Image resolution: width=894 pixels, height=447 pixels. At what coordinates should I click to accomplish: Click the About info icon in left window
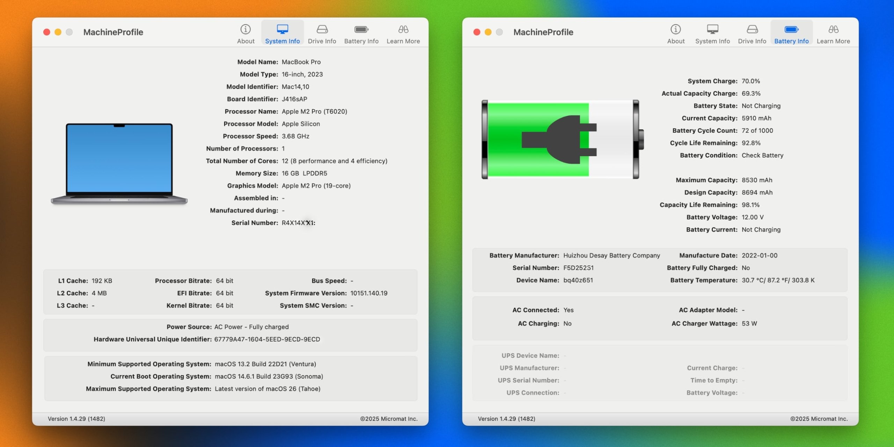246,29
